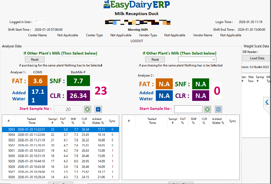Click the Start Sample No field for Analyser 1
The height and width of the screenshot is (184, 271).
[68, 109]
